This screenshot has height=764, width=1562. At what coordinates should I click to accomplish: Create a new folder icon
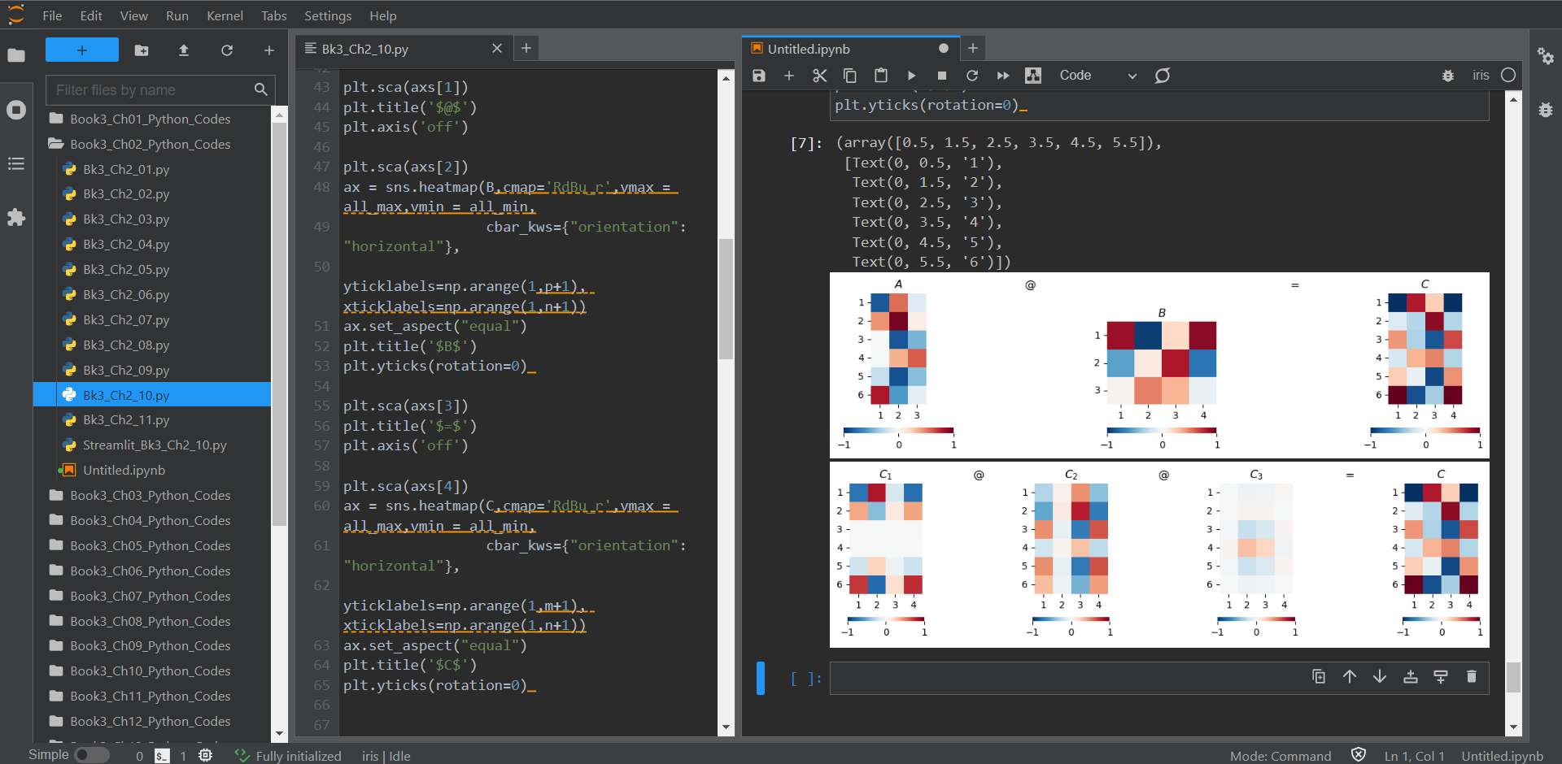142,50
